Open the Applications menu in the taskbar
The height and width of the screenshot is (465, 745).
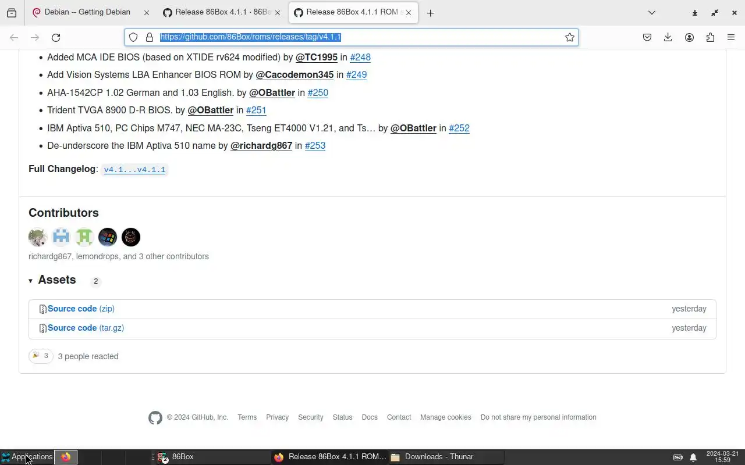[27, 457]
